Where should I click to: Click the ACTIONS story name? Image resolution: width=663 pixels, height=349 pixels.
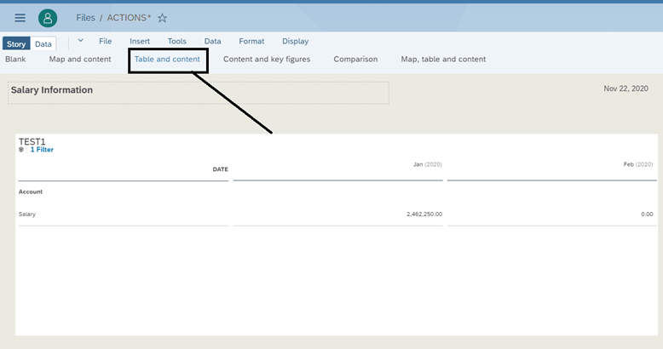point(129,18)
